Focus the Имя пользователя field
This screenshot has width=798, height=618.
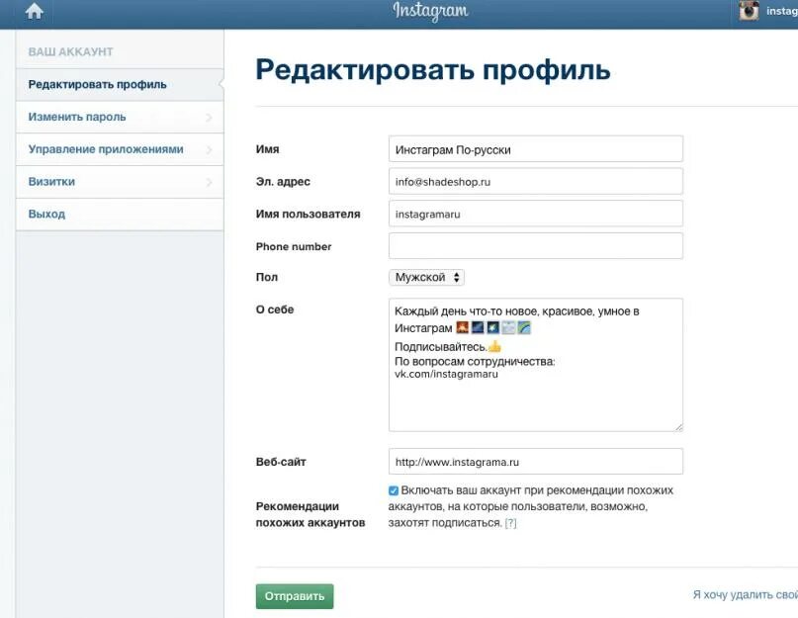click(535, 214)
